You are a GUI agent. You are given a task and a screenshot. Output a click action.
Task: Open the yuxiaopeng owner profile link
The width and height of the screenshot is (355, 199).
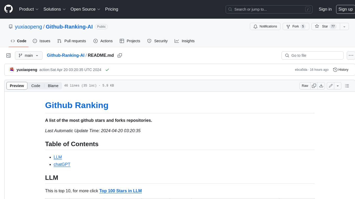click(28, 27)
